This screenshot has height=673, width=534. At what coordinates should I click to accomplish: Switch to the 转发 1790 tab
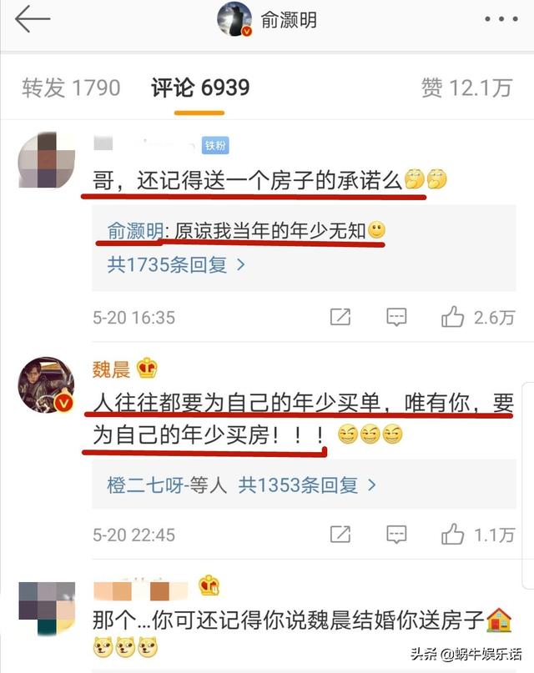[x=71, y=88]
